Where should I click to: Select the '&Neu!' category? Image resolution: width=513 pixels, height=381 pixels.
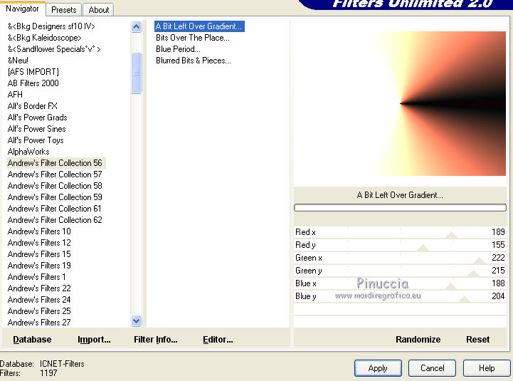click(x=18, y=61)
